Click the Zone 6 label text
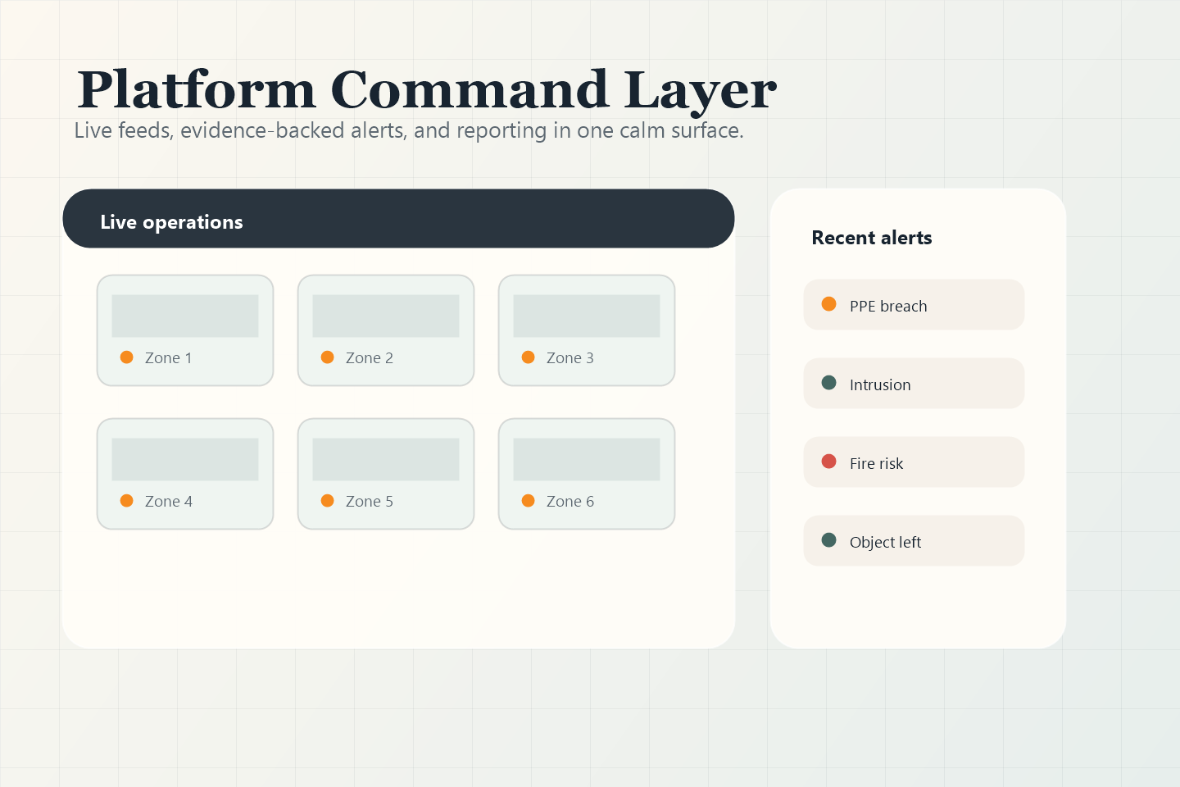The image size is (1180, 787). pos(570,502)
